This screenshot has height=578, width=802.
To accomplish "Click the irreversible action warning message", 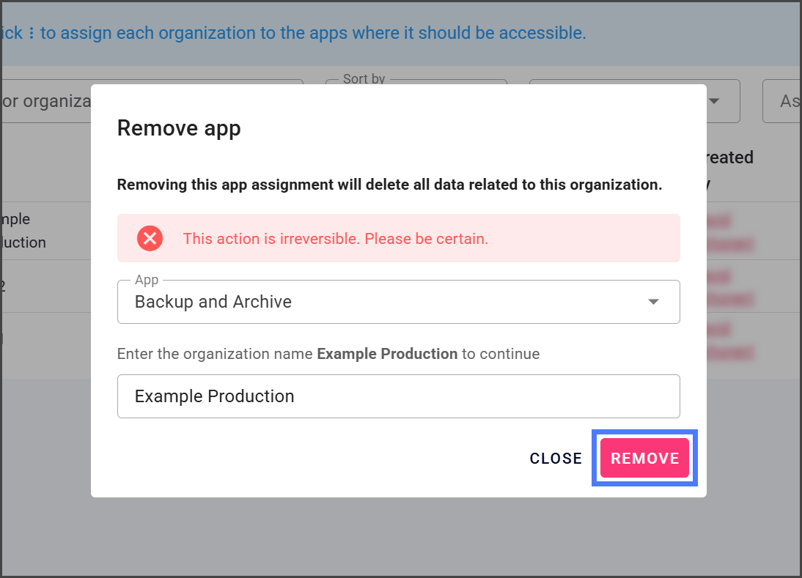I will click(335, 238).
